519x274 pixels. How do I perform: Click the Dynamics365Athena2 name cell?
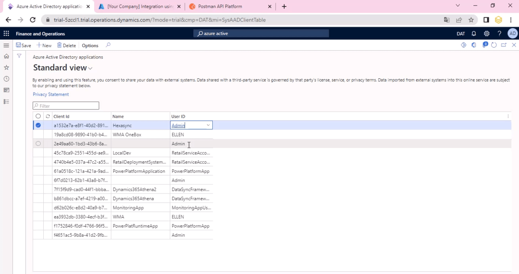click(141, 189)
